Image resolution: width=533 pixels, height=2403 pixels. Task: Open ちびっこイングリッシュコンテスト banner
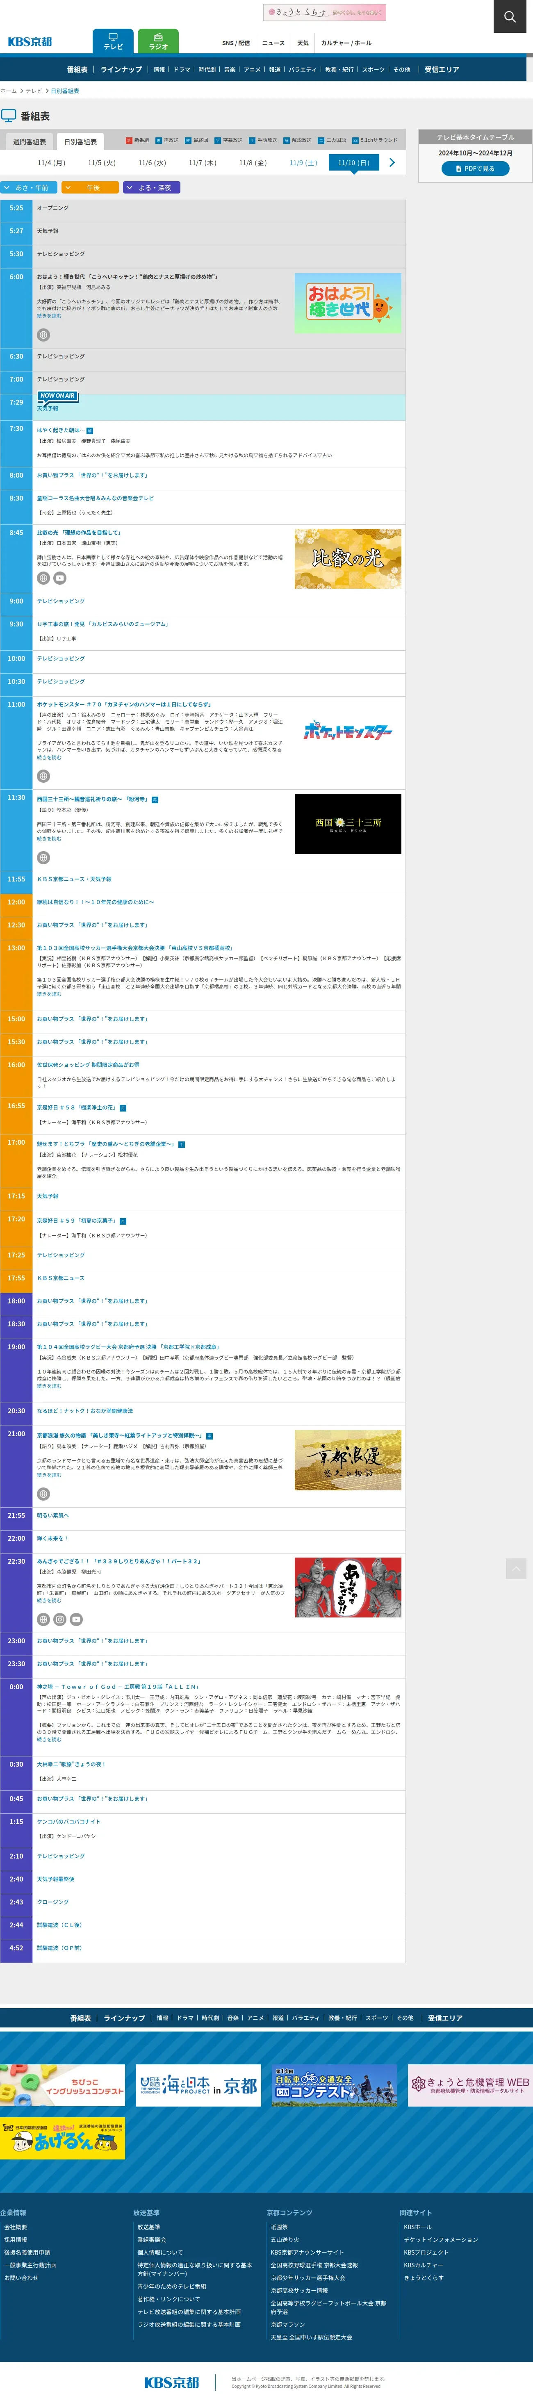tap(63, 2084)
